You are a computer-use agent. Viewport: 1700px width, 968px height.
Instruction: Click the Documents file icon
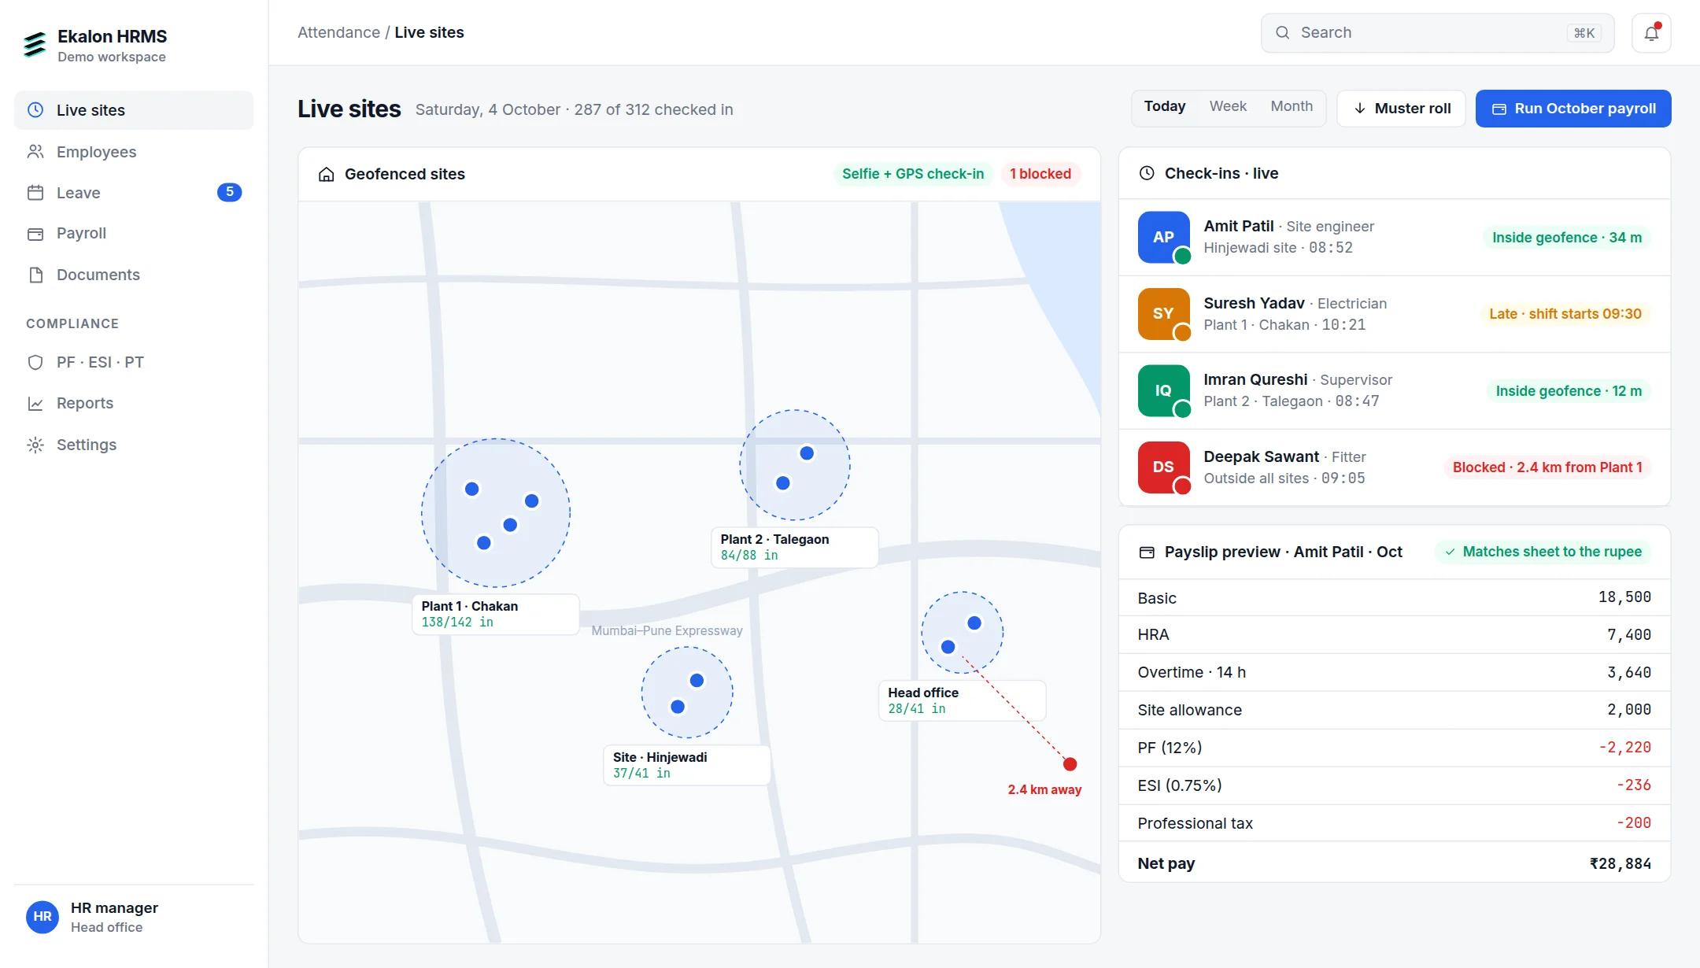point(35,275)
